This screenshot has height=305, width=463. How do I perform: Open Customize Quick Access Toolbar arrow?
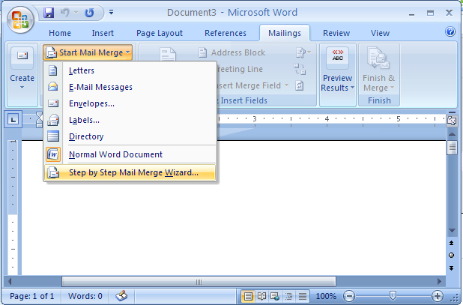click(x=111, y=13)
